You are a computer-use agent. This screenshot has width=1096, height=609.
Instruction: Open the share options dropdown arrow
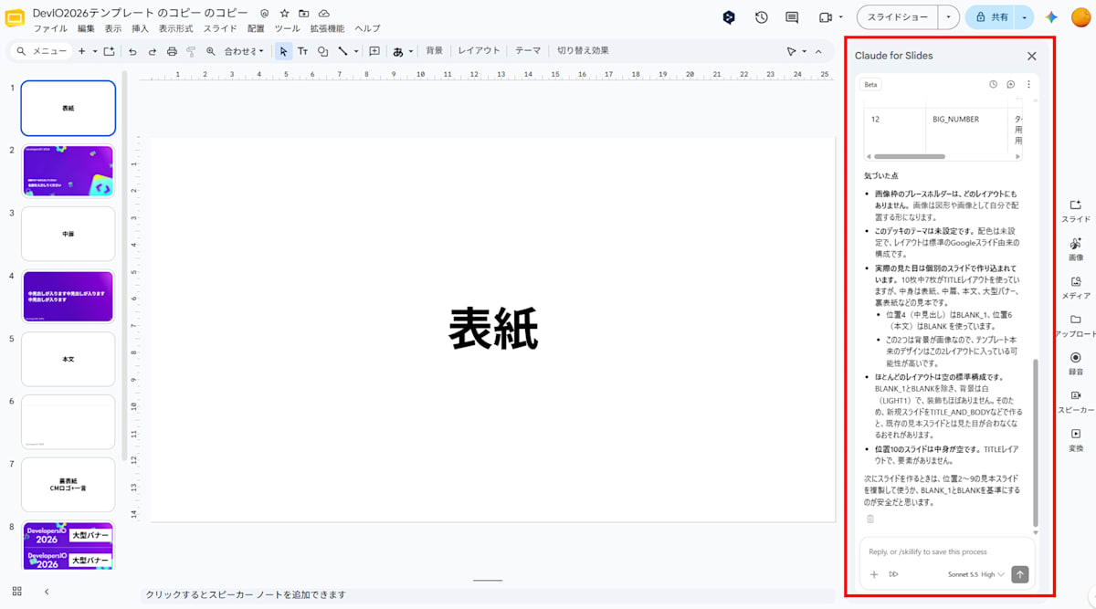click(x=1025, y=17)
